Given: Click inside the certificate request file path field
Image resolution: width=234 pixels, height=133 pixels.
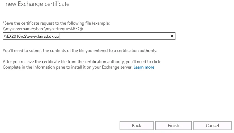Looking at the screenshot, I should [89, 36].
